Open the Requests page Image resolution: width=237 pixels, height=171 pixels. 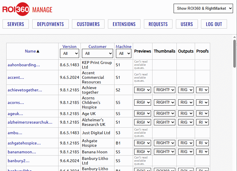[x=158, y=24]
